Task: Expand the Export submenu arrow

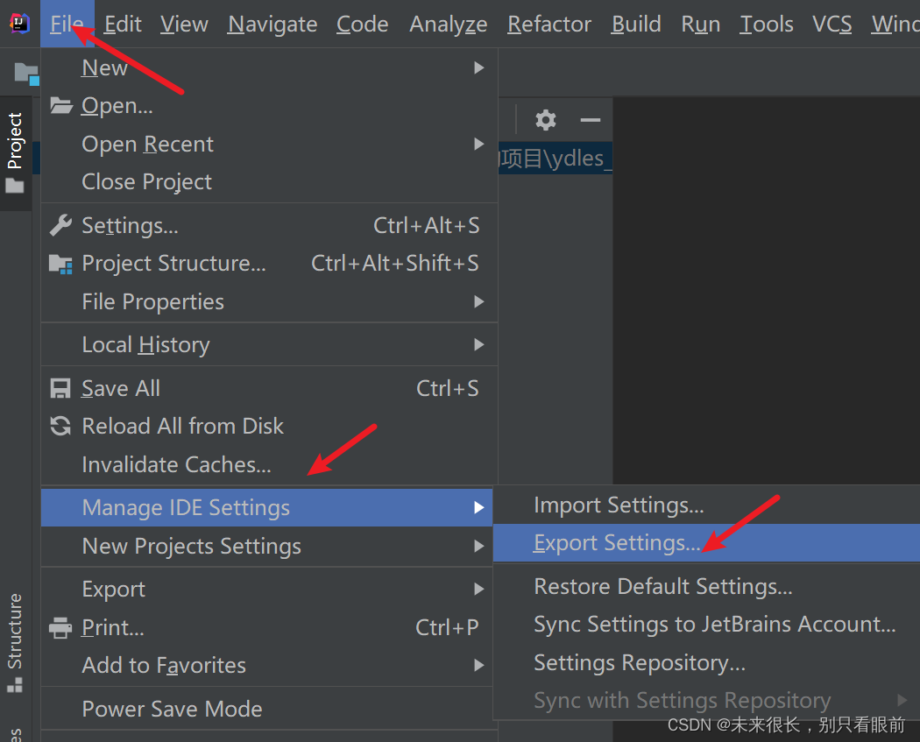Action: tap(479, 589)
